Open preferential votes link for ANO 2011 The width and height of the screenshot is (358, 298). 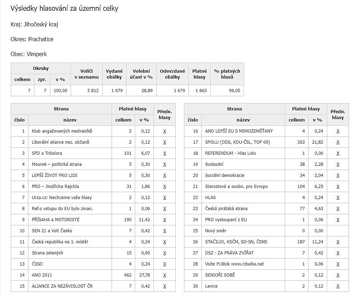165,275
